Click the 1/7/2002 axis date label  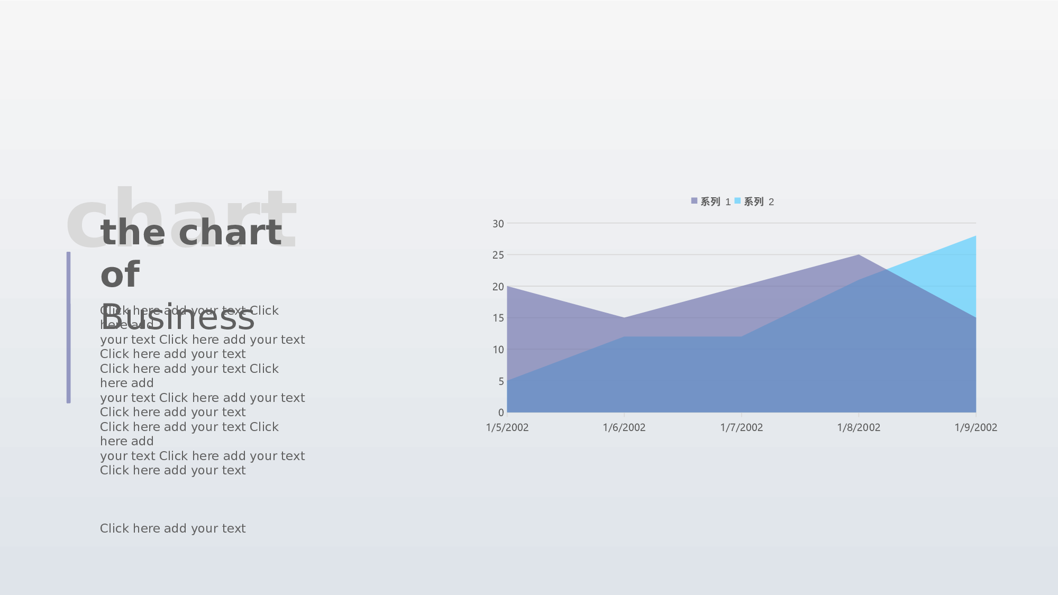[x=742, y=427]
